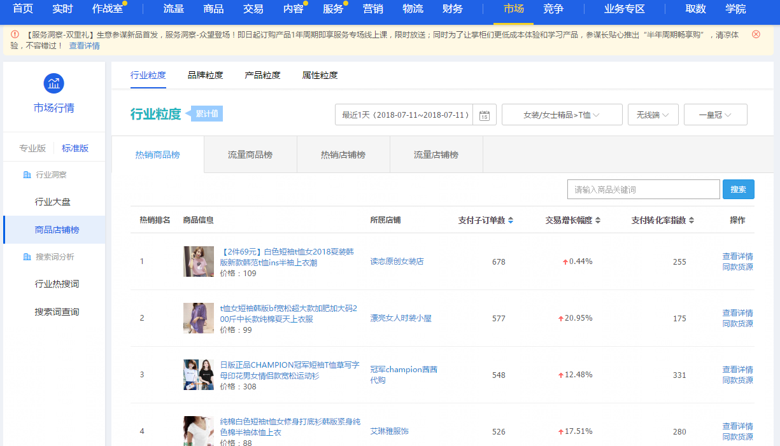Open 查看详情 for rank 1 product
780x446 pixels.
737,256
